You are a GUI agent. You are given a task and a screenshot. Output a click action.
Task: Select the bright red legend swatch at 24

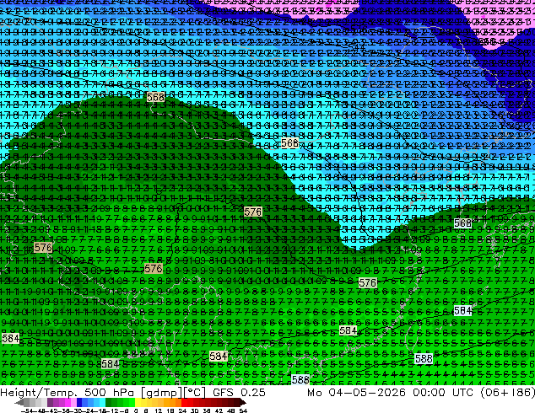(x=184, y=403)
